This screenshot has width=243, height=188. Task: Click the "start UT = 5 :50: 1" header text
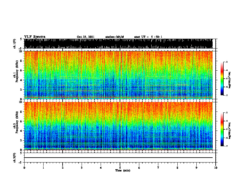148,37
